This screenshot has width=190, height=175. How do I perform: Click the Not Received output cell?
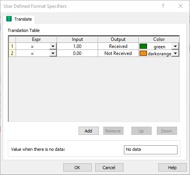pyautogui.click(x=118, y=53)
